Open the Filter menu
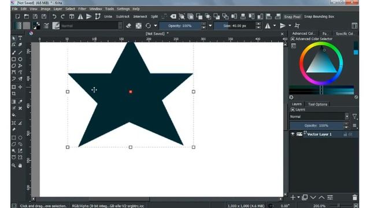The height and width of the screenshot is (208, 370). pos(82,9)
